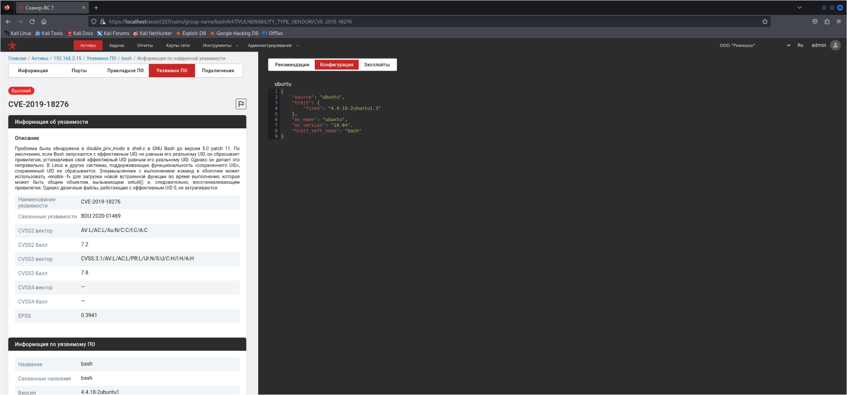Switch to the Порты tab
This screenshot has width=847, height=395.
tap(79, 71)
